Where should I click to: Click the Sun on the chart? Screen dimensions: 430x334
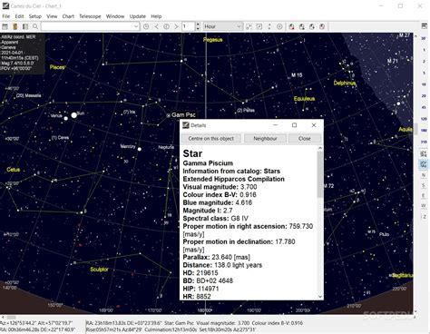coord(74,115)
